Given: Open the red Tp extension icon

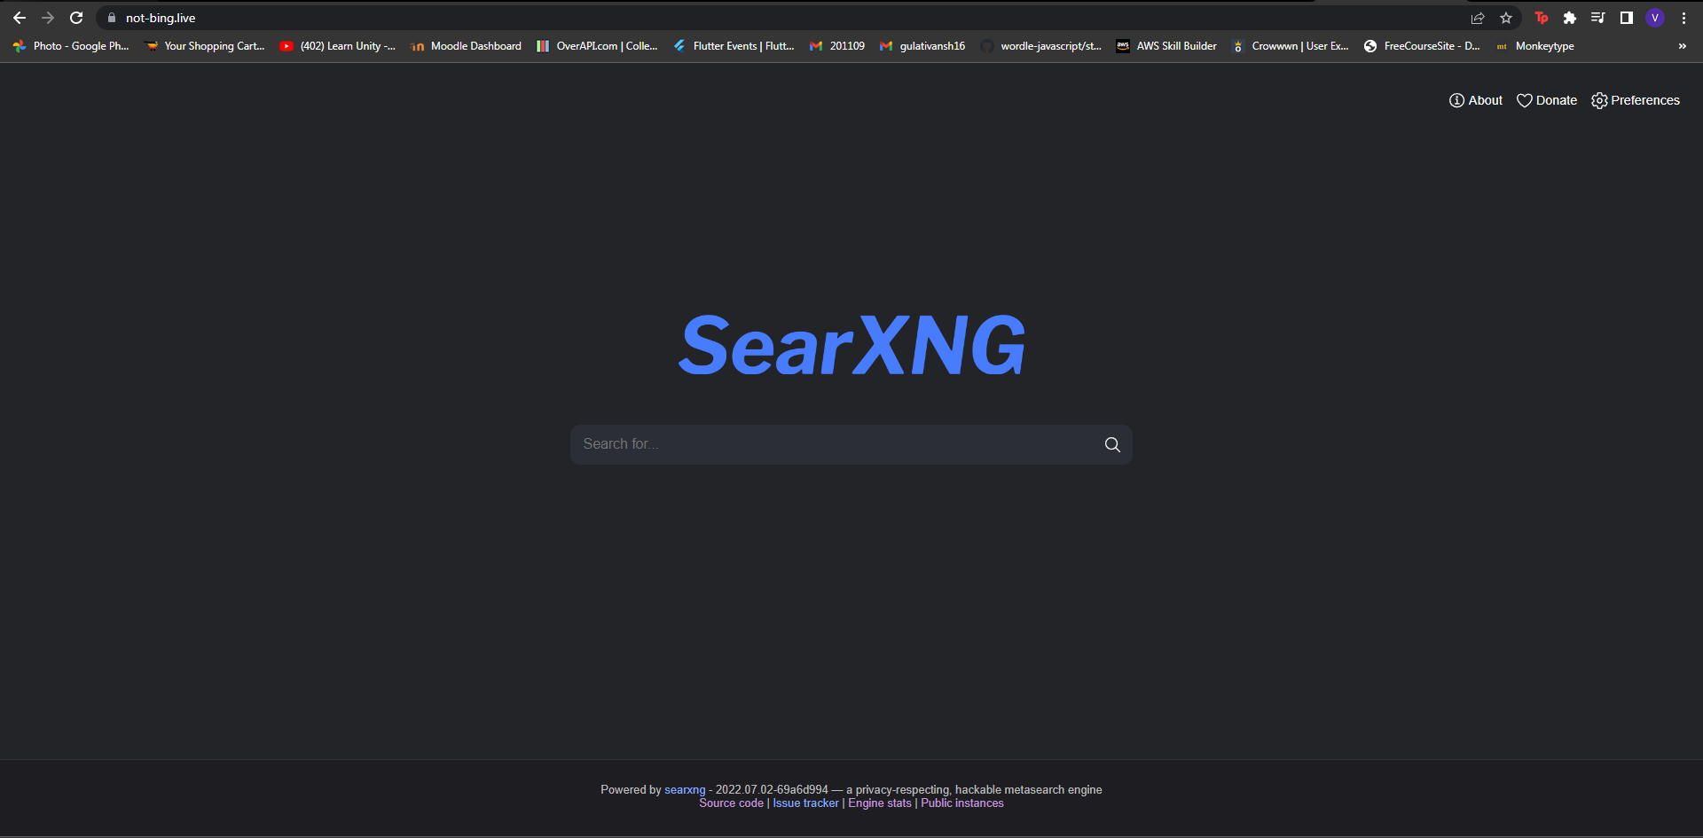Looking at the screenshot, I should (x=1542, y=18).
